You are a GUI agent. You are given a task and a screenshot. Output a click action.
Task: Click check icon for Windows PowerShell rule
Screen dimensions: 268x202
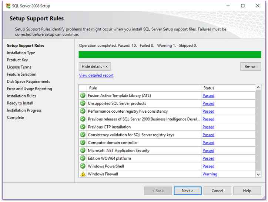83,166
